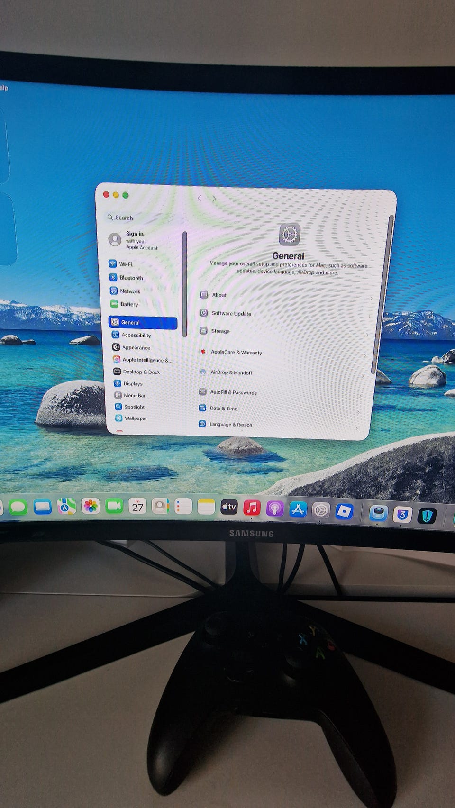
Task: Open Notes from the Dock
Action: [206, 507]
